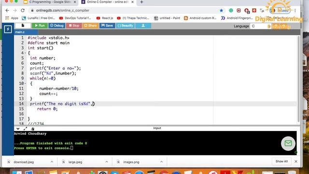The width and height of the screenshot is (309, 174).
Task: Click the new file icon
Action: [x=23, y=26]
